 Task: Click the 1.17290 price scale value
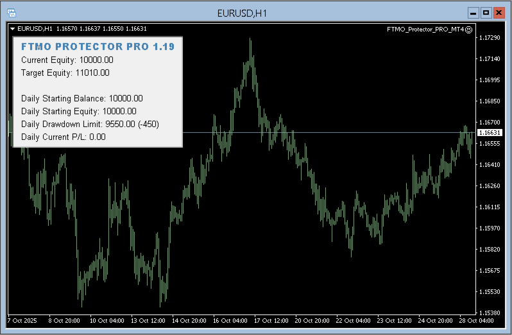[x=490, y=38]
